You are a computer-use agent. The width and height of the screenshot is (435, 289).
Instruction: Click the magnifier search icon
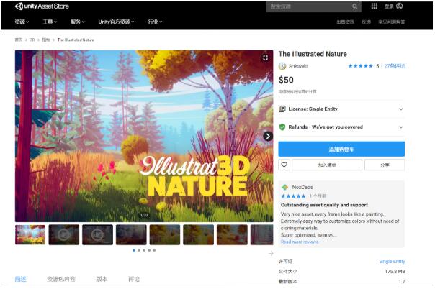coord(354,6)
